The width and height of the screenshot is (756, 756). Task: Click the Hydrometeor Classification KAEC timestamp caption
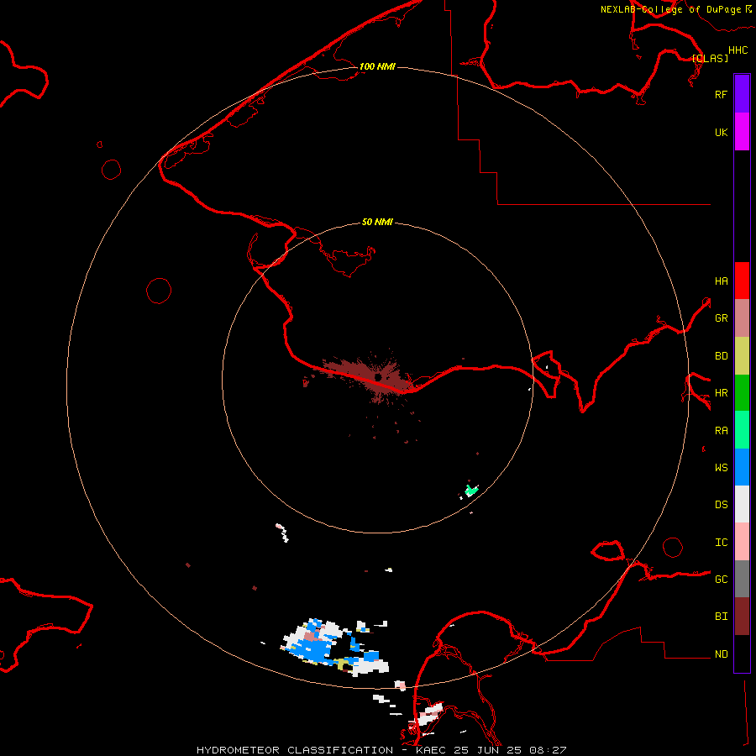tap(381, 750)
